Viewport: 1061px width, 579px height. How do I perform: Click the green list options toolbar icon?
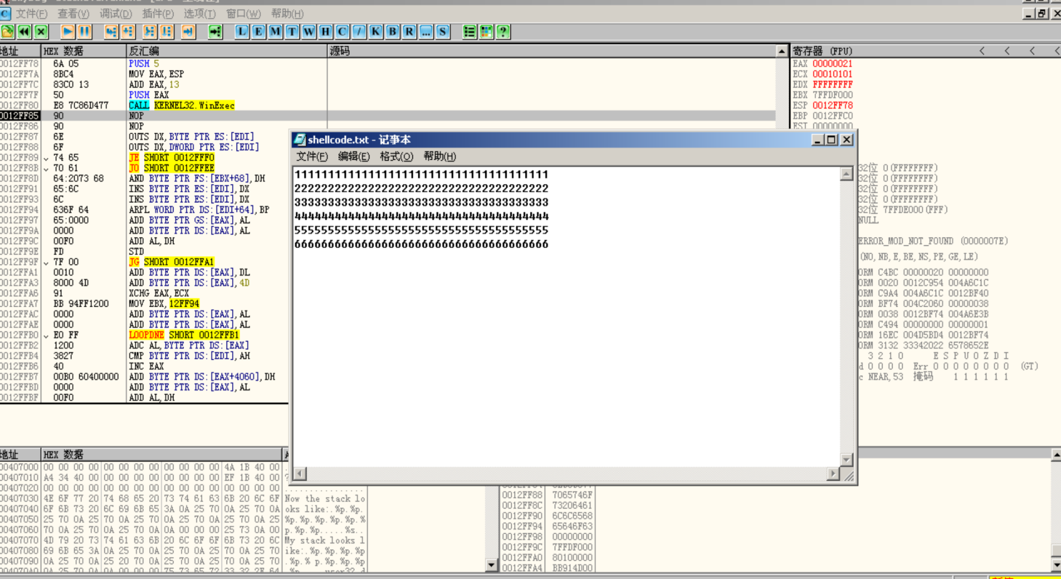[469, 32]
